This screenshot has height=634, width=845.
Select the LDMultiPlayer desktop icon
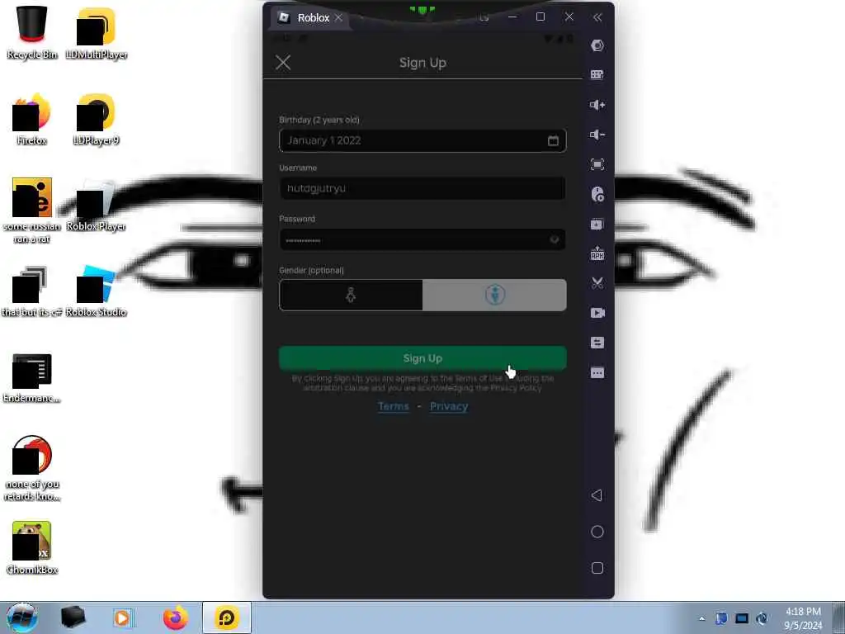[97, 32]
